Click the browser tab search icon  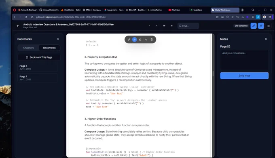253,10
